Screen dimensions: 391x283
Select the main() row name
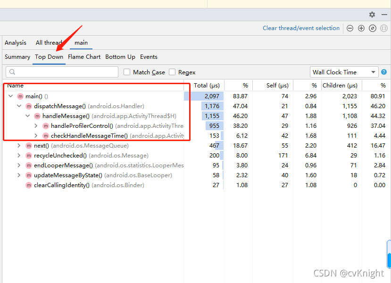(33, 96)
